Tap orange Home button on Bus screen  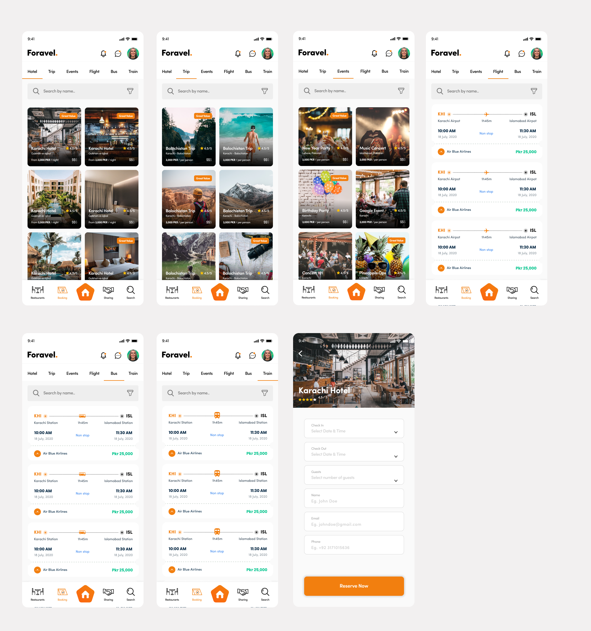click(85, 594)
